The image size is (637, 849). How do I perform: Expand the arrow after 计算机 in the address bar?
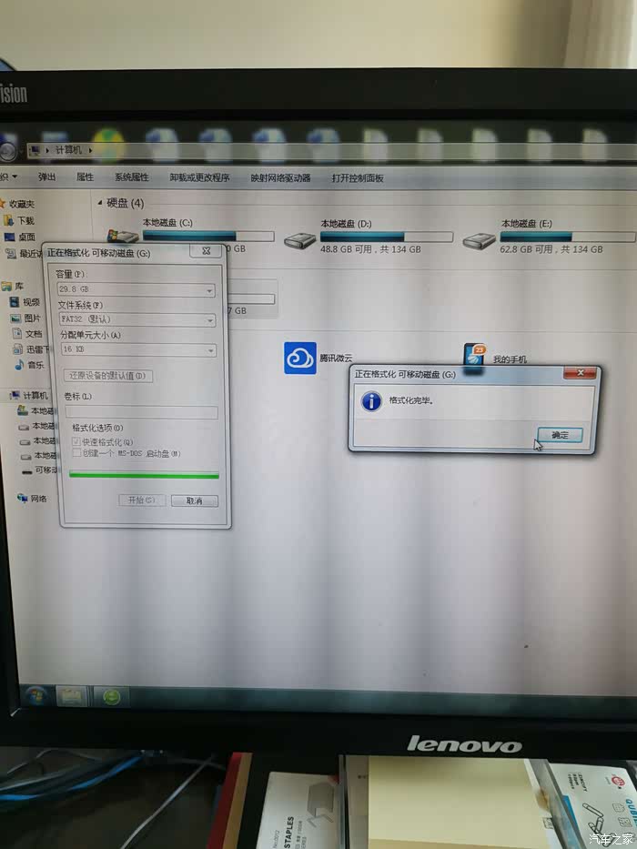pos(90,150)
